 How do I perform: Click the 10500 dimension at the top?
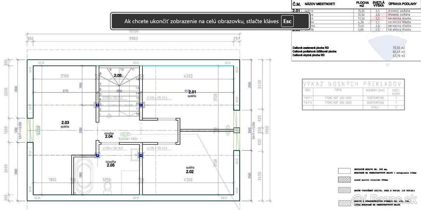coord(134,30)
